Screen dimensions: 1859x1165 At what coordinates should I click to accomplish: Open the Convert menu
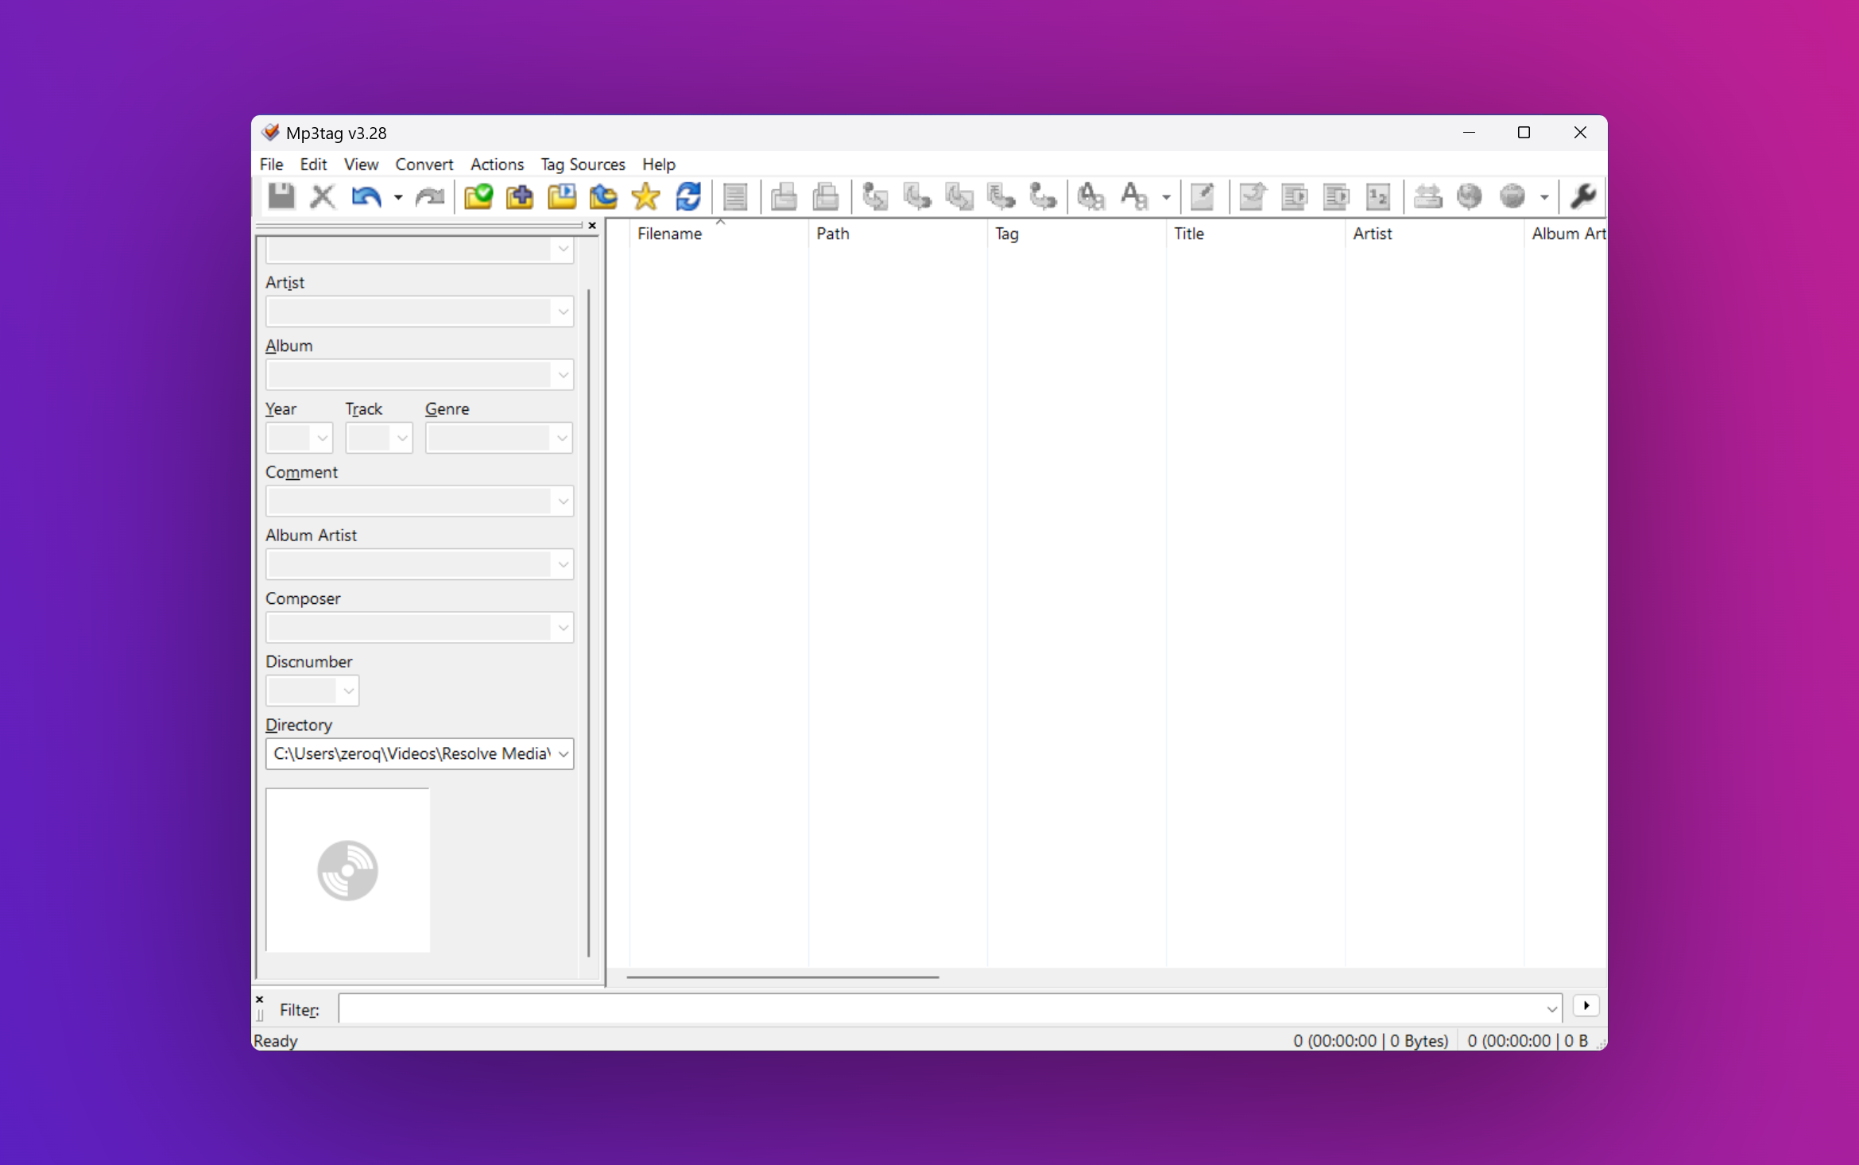424,164
